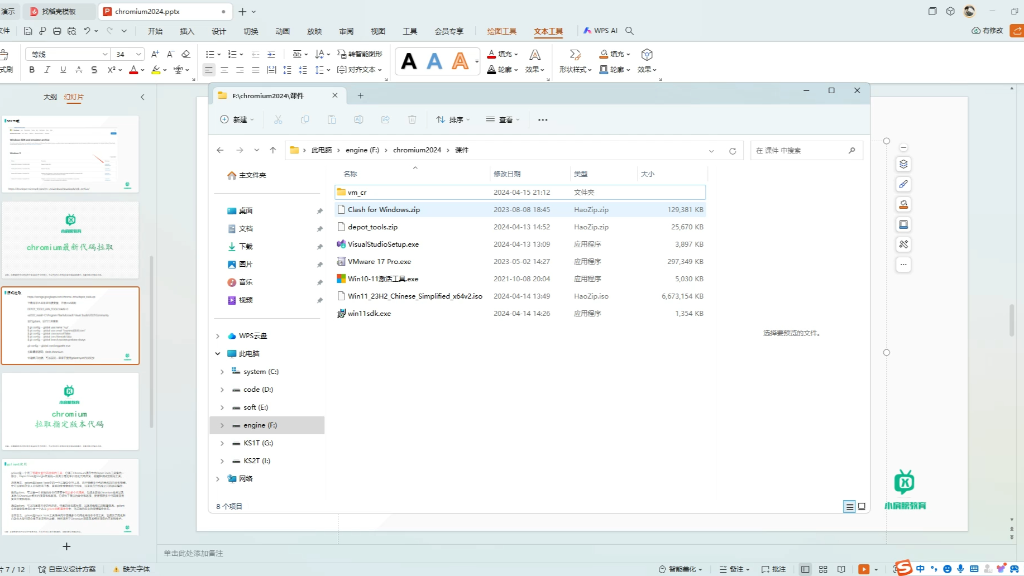Click the magic tools icon in floating sidebar
The width and height of the screenshot is (1024, 576).
tap(903, 244)
